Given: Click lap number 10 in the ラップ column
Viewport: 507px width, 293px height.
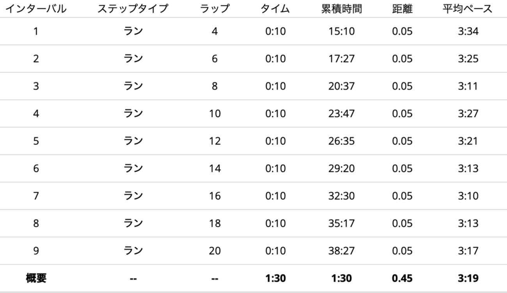Looking at the screenshot, I should [214, 114].
